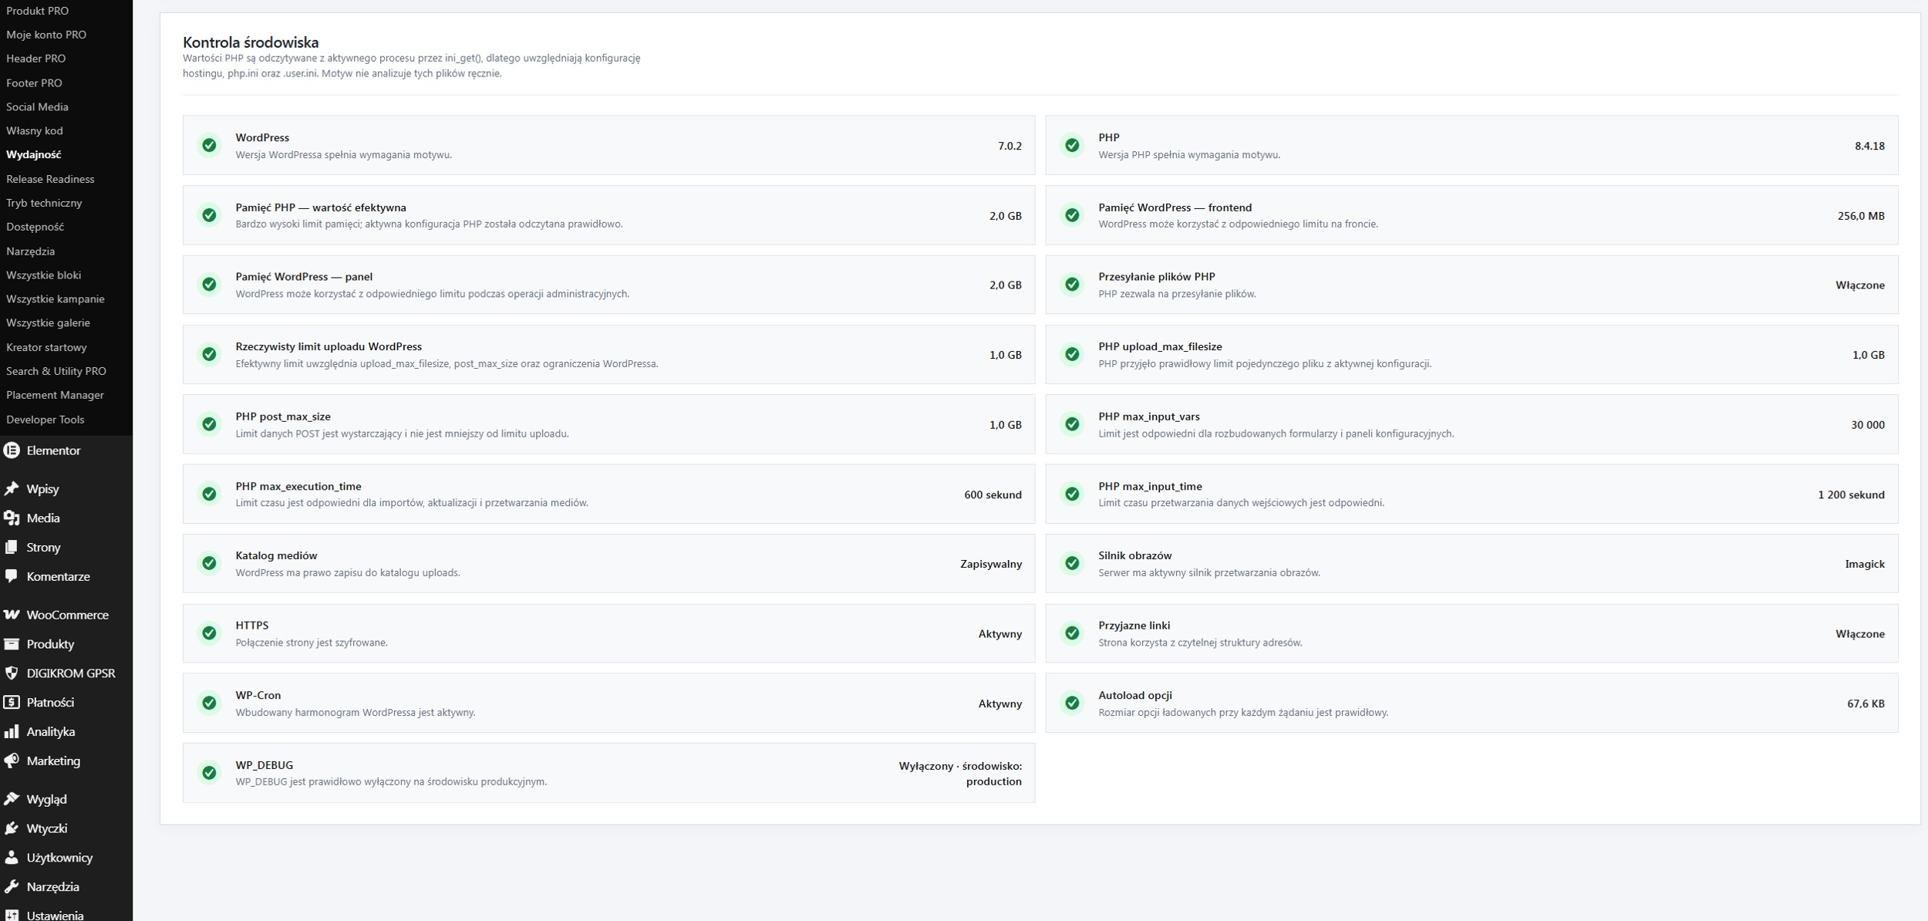Image resolution: width=1928 pixels, height=921 pixels.
Task: Click the check icon for PHP max_input_vars
Action: tap(1072, 424)
